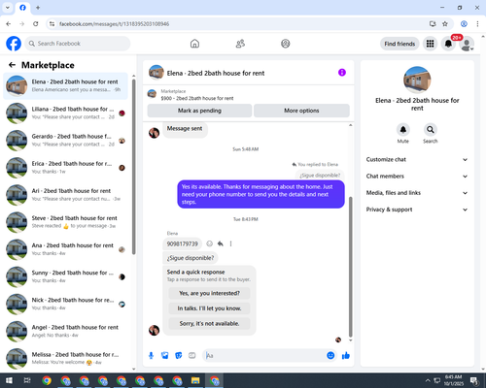Open Ari 2bed 1bath house conversation
The height and width of the screenshot is (388, 486).
point(65,195)
